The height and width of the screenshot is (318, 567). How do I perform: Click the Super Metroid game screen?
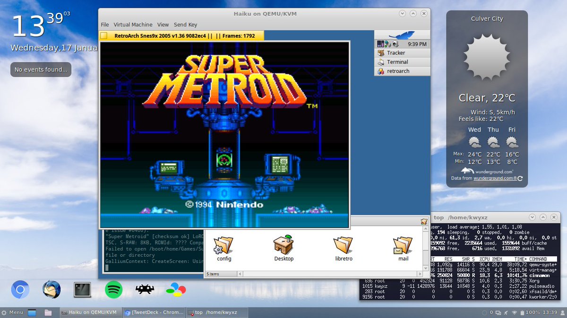tap(224, 135)
